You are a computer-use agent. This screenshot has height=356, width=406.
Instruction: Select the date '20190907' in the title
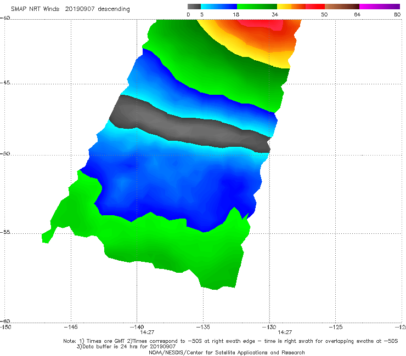(80, 9)
